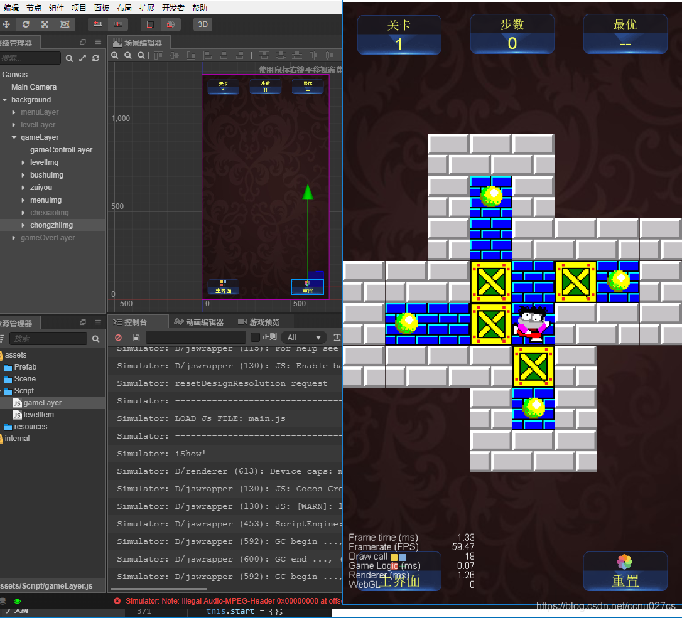Toggle the 3D scene view

click(203, 24)
